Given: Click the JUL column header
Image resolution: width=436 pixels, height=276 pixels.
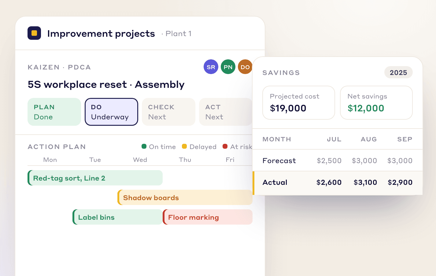Looking at the screenshot, I should click(x=334, y=139).
